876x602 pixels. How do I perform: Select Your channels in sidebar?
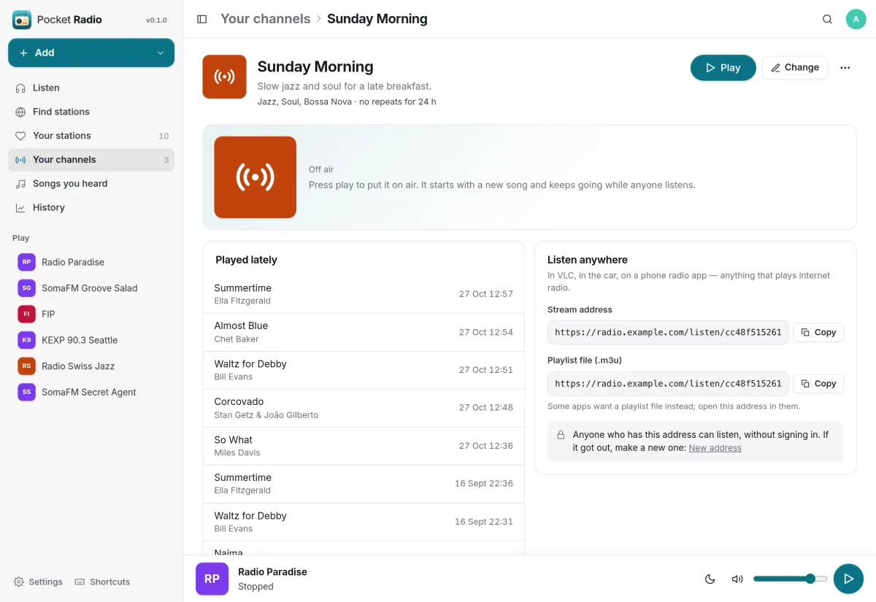coord(91,160)
